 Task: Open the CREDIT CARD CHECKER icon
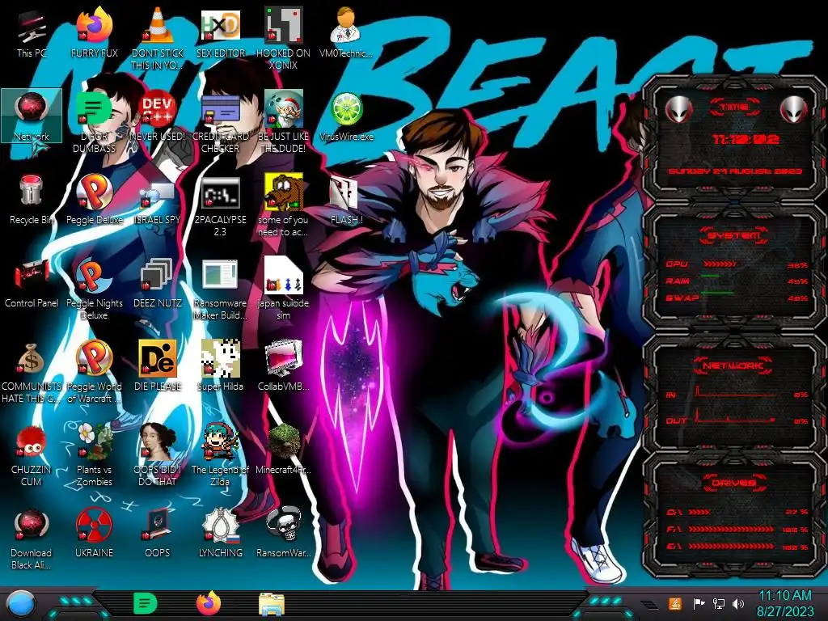click(x=221, y=120)
